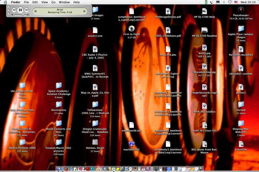Select the Oregon CraterLake Hood folder icon
This screenshot has width=259, height=172.
pos(95,123)
